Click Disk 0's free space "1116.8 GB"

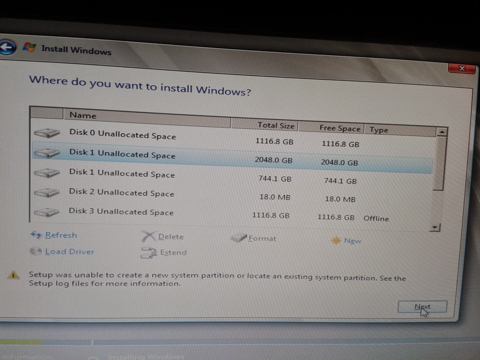point(340,144)
